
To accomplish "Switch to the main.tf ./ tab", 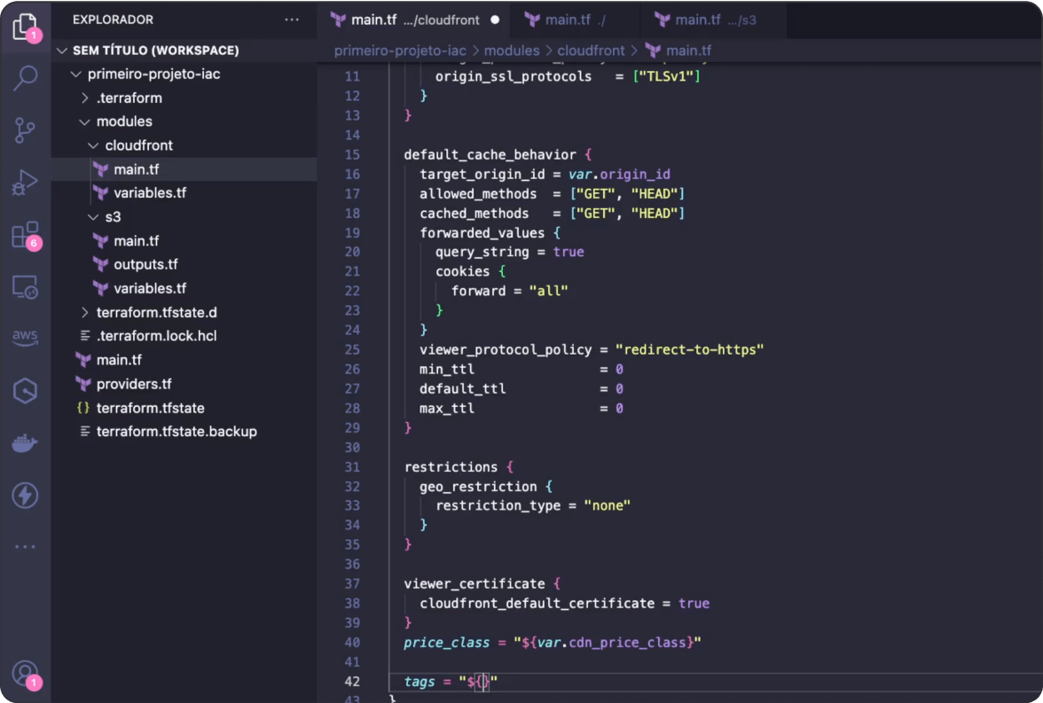I will tap(575, 20).
